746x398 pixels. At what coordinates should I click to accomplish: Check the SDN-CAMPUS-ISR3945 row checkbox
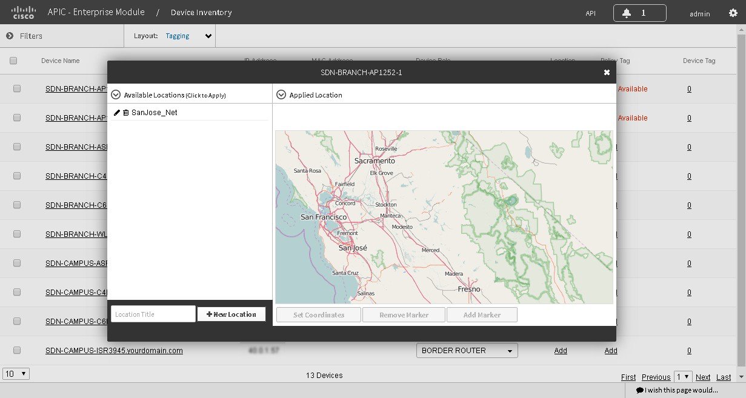click(x=17, y=350)
